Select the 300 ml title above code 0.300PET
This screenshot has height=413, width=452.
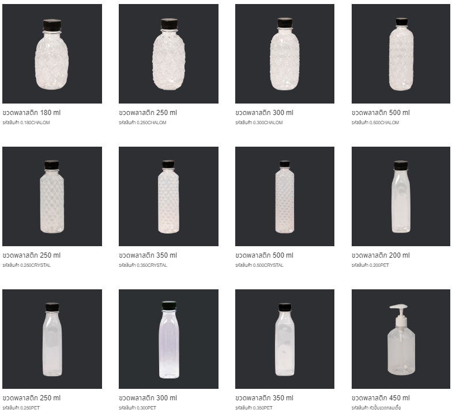coord(148,398)
